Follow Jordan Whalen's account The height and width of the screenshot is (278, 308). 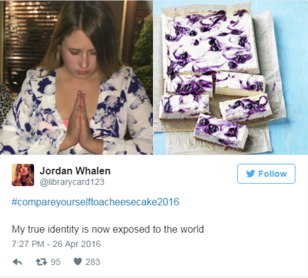tap(266, 174)
